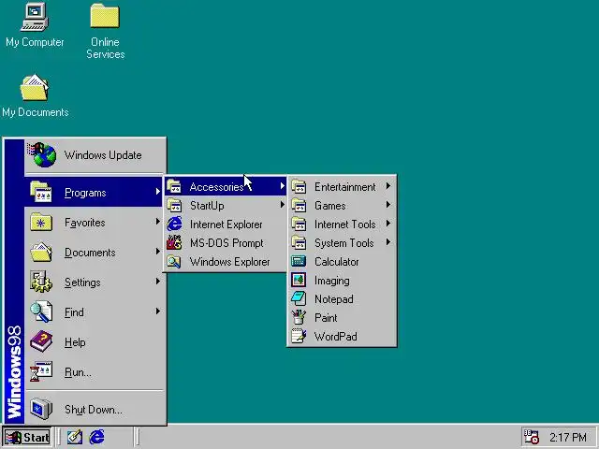599x449 pixels.
Task: Select the Accessories menu item label
Action: point(216,187)
